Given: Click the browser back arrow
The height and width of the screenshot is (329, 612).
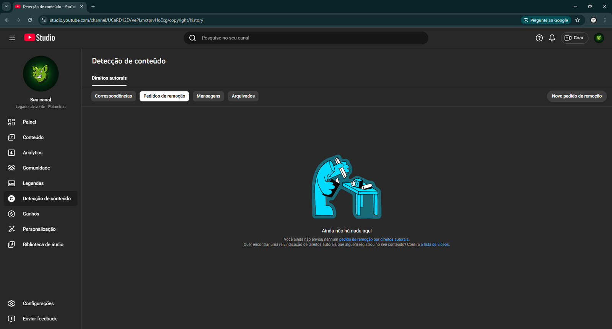Looking at the screenshot, I should pyautogui.click(x=7, y=20).
